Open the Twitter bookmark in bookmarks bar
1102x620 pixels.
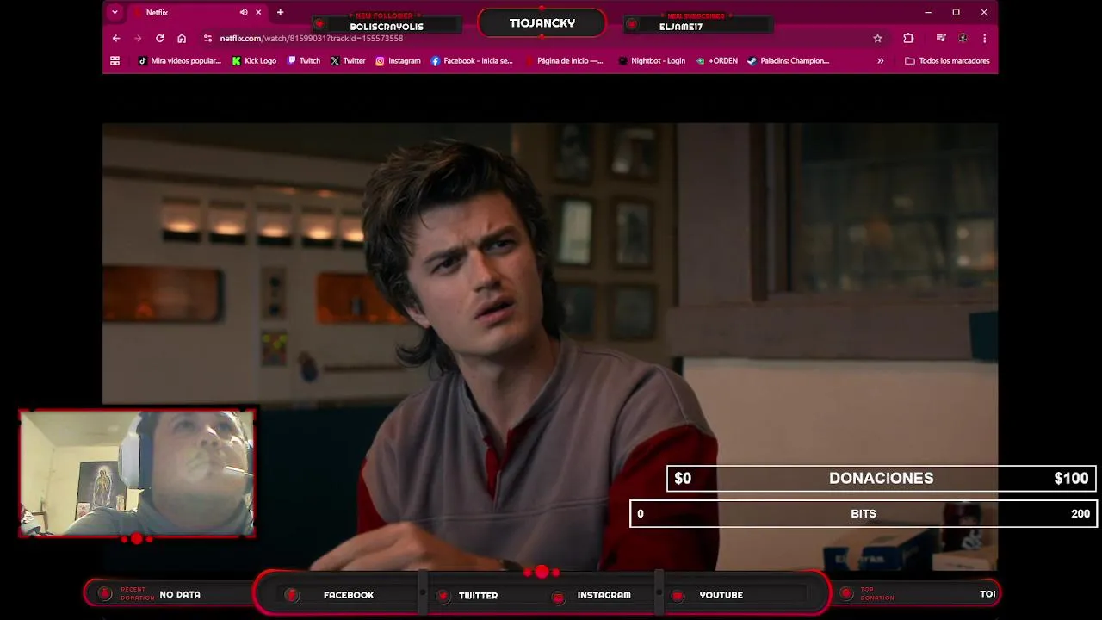coord(348,60)
